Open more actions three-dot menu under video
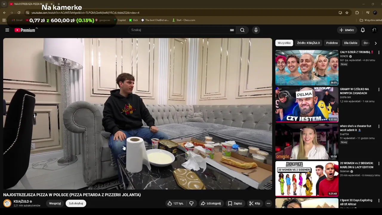Viewport: 382px width, 215px height. (x=268, y=203)
